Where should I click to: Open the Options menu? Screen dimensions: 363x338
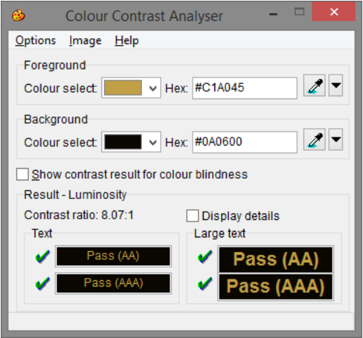coord(36,41)
